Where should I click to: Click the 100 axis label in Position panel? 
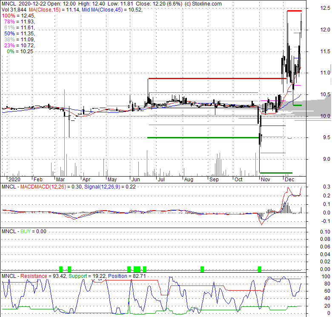click(326, 277)
